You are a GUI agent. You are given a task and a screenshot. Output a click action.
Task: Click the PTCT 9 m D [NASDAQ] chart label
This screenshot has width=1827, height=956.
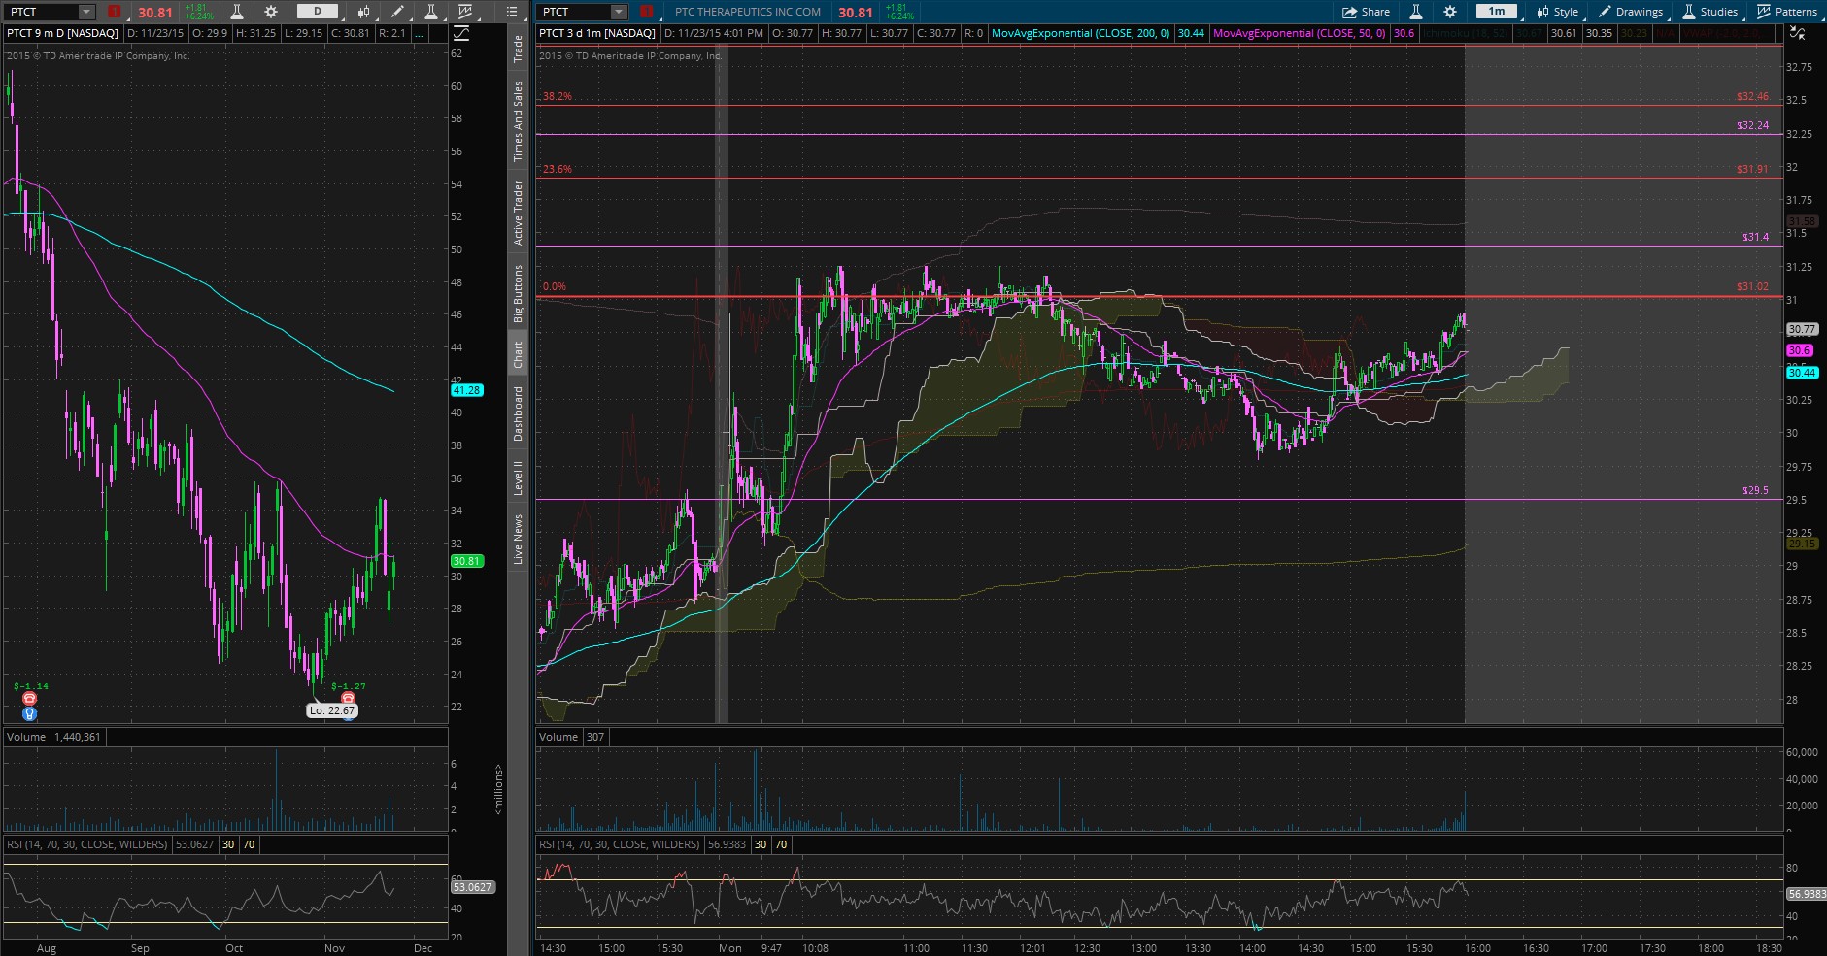(62, 33)
